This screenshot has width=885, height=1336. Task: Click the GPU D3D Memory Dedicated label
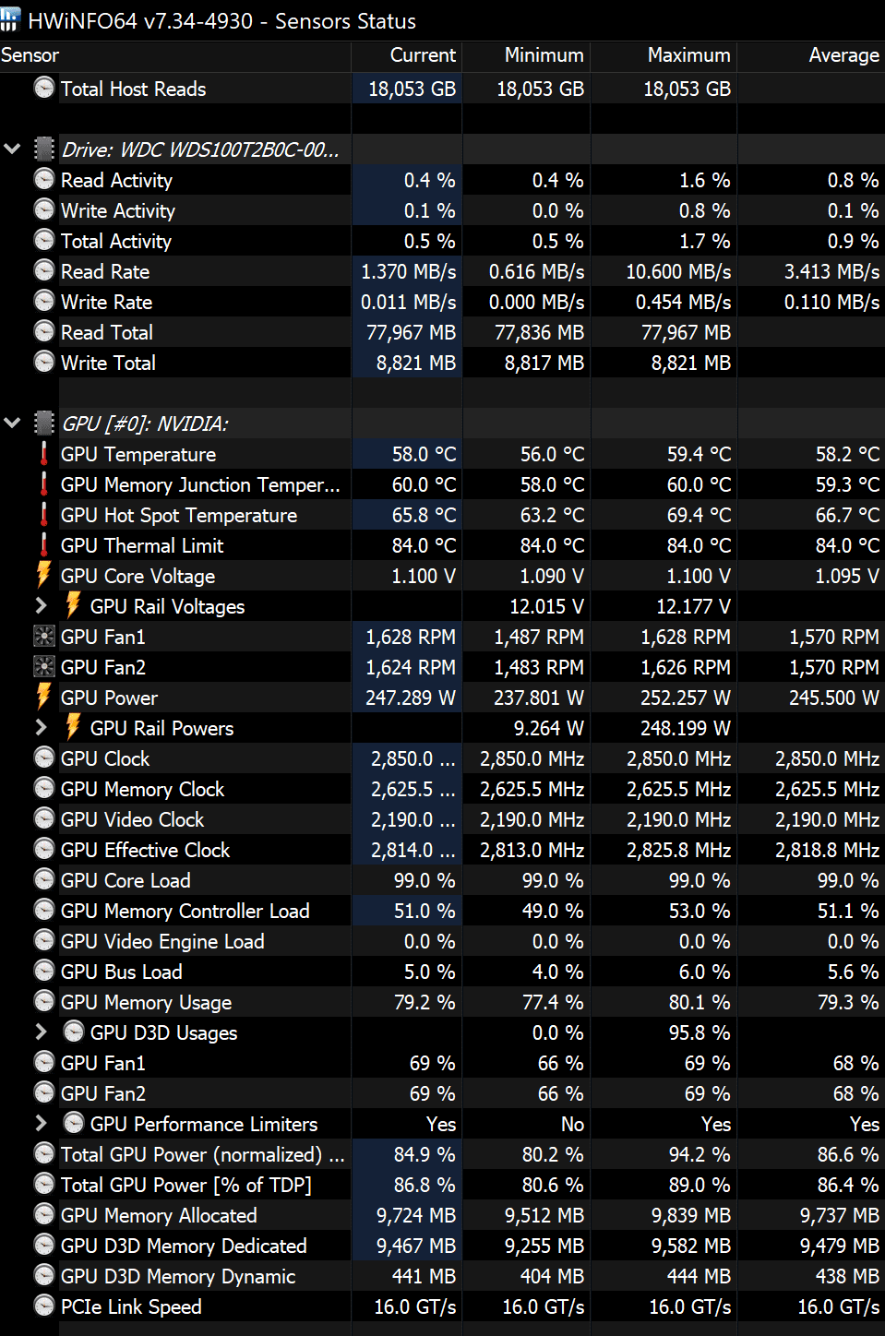coord(184,1246)
